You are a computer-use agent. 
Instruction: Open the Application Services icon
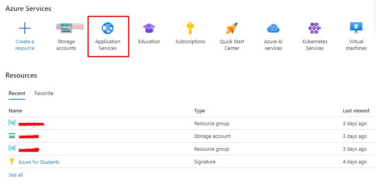[108, 29]
